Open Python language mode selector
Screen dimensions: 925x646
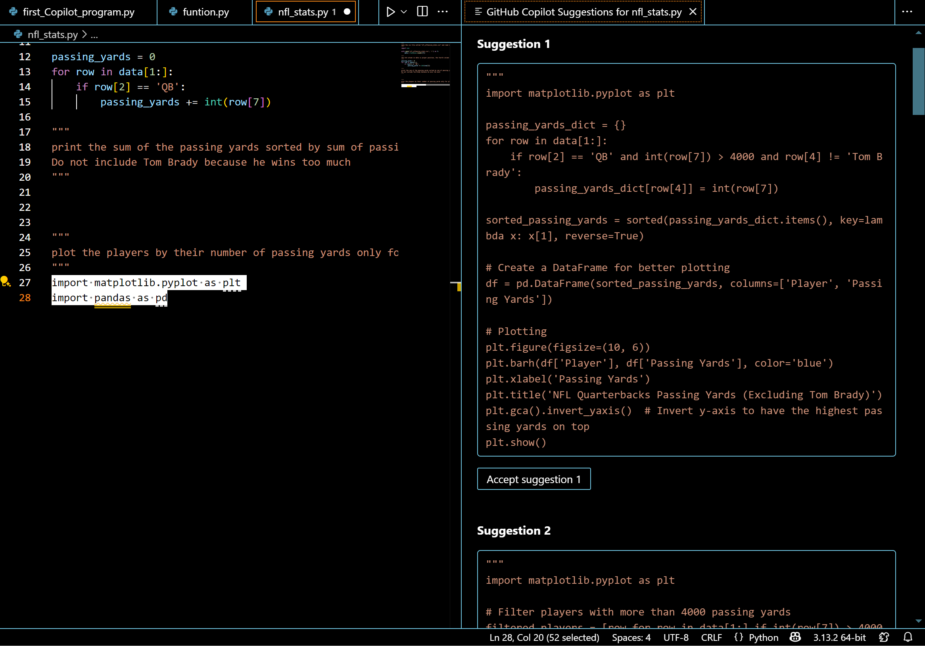tap(763, 637)
